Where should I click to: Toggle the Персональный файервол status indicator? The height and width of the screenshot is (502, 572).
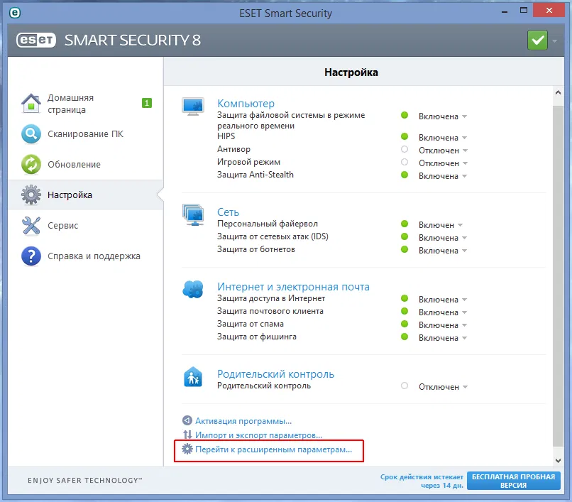point(405,224)
